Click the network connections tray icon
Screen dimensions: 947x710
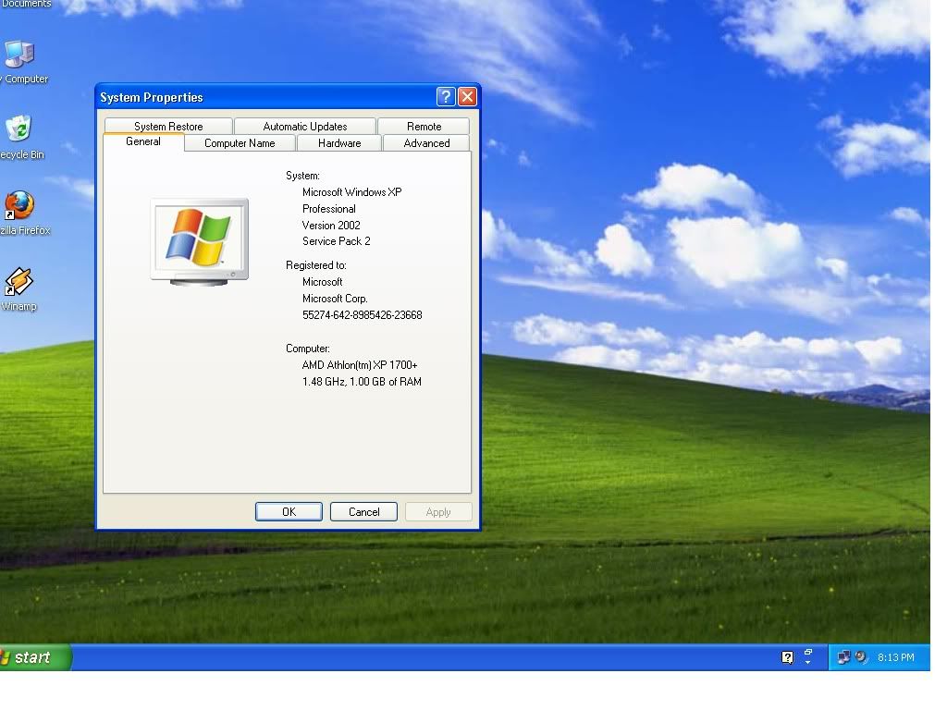click(x=843, y=657)
